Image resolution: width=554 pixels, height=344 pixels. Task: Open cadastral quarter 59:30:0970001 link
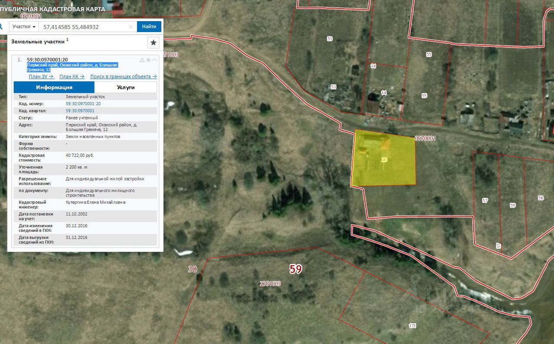click(x=80, y=111)
